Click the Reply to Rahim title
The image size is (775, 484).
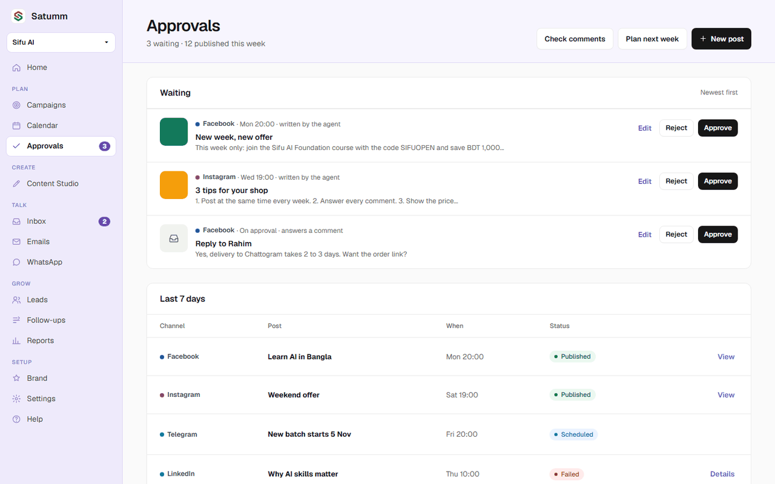pyautogui.click(x=223, y=244)
